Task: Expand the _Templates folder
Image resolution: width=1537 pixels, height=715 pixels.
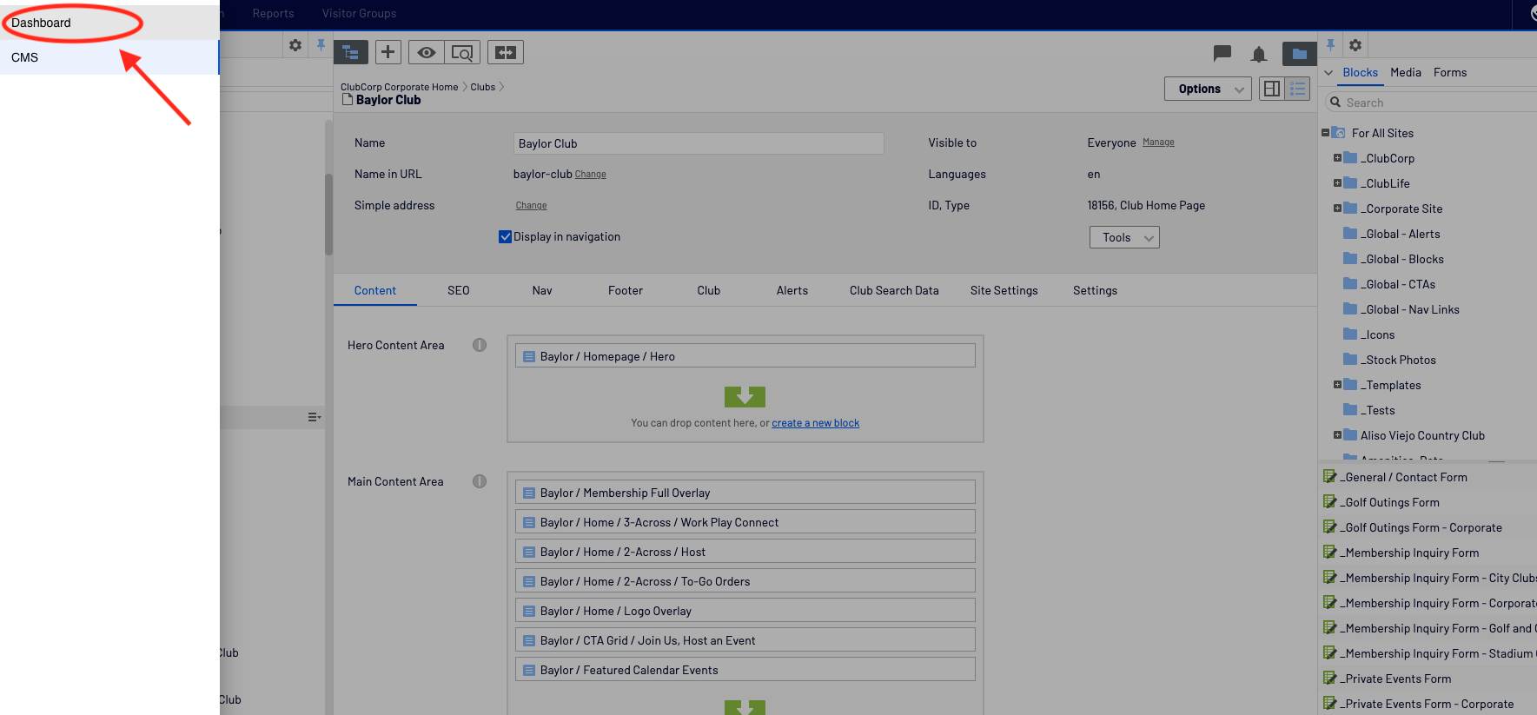Action: click(1337, 385)
